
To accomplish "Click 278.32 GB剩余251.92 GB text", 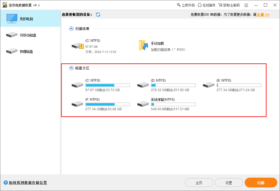I will (170, 90).
